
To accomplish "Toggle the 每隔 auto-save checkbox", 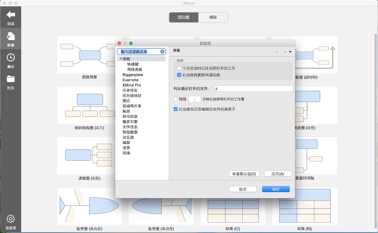I will point(176,99).
